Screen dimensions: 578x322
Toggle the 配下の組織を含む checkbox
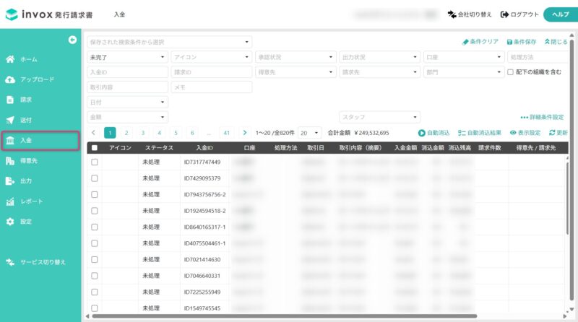click(x=511, y=72)
